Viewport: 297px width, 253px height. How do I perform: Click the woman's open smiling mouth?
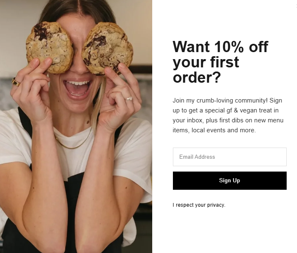[x=77, y=88]
